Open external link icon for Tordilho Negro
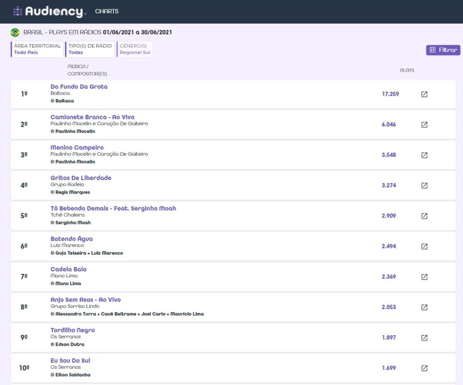The image size is (463, 385). 424,338
